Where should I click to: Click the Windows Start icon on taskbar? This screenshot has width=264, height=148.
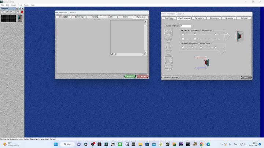tap(56, 144)
